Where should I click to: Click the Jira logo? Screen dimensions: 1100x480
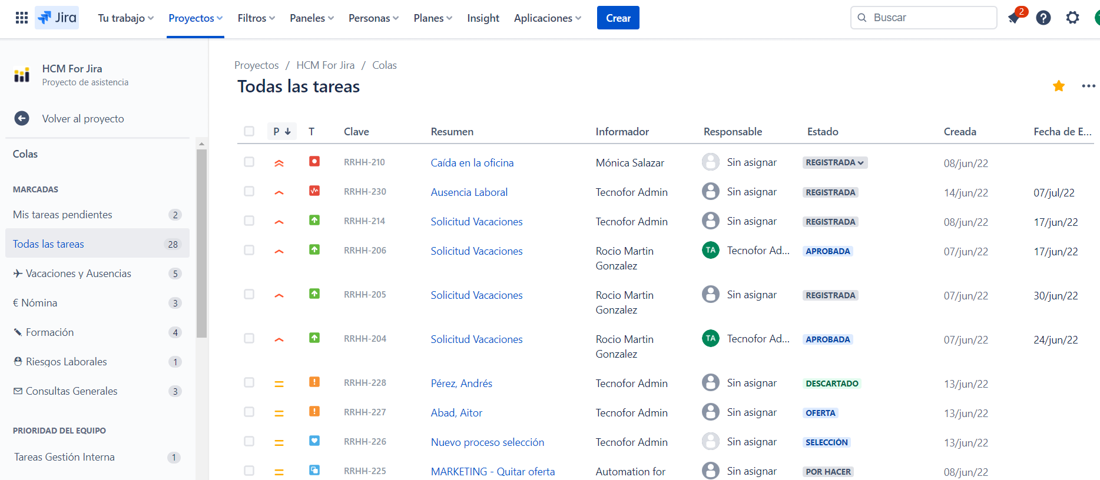coord(57,18)
